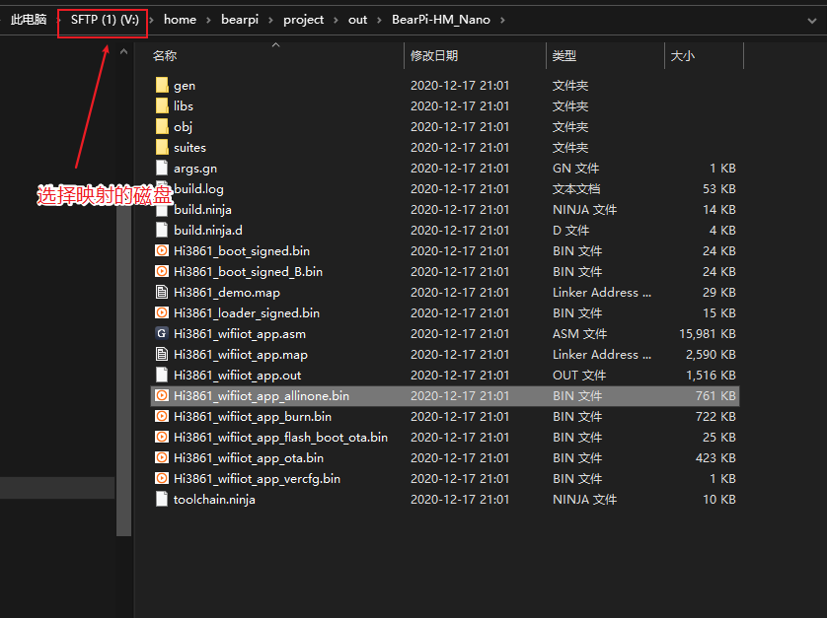Image resolution: width=827 pixels, height=618 pixels.
Task: Navigate to 此电脑 in the address bar
Action: point(28,20)
